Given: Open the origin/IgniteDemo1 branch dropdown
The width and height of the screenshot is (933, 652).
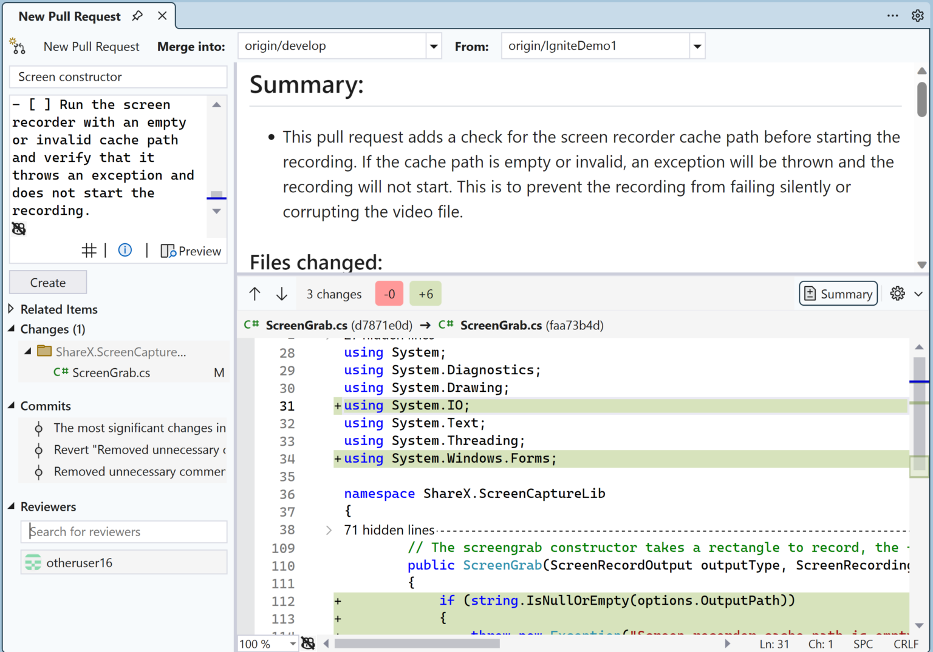Looking at the screenshot, I should 697,45.
